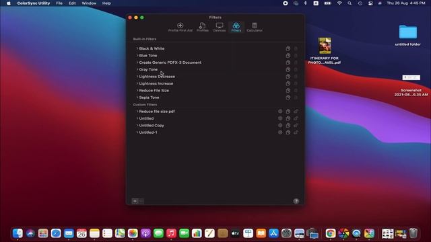Add a new filter with plus button
431x242 pixels.
point(135,201)
